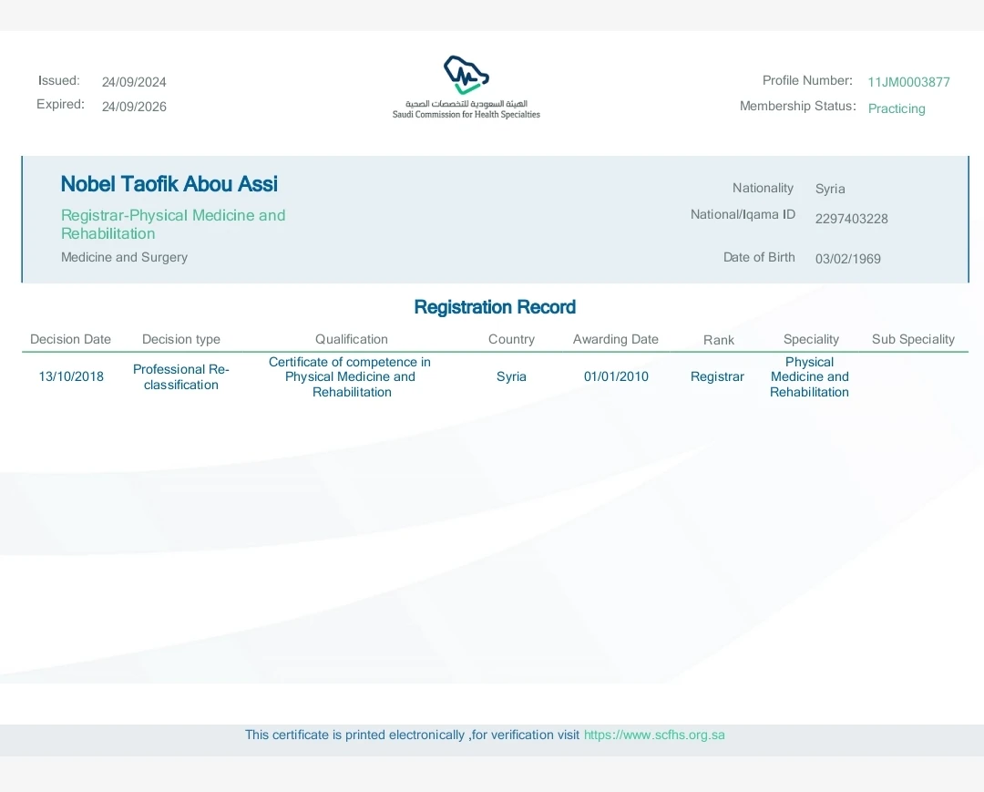
Task: Click the Decision type column header
Action: (x=180, y=340)
